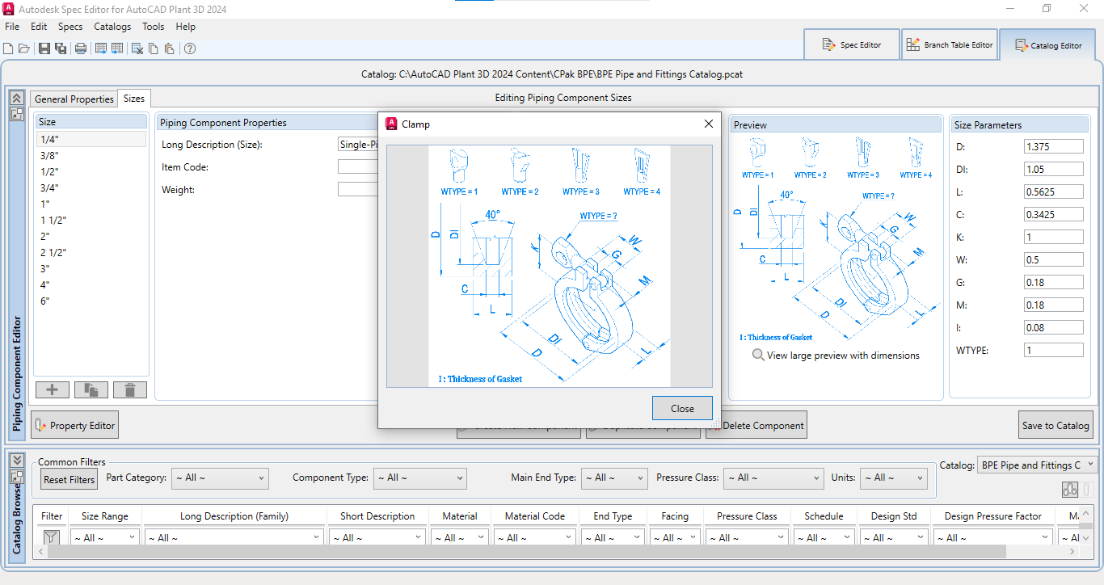The image size is (1104, 585).
Task: Click Save to Catalog
Action: point(1056,425)
